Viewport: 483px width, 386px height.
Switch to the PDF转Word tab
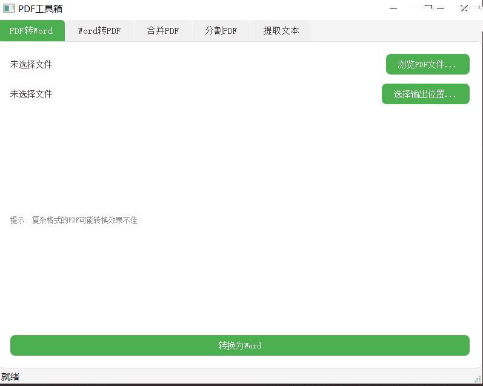[32, 31]
